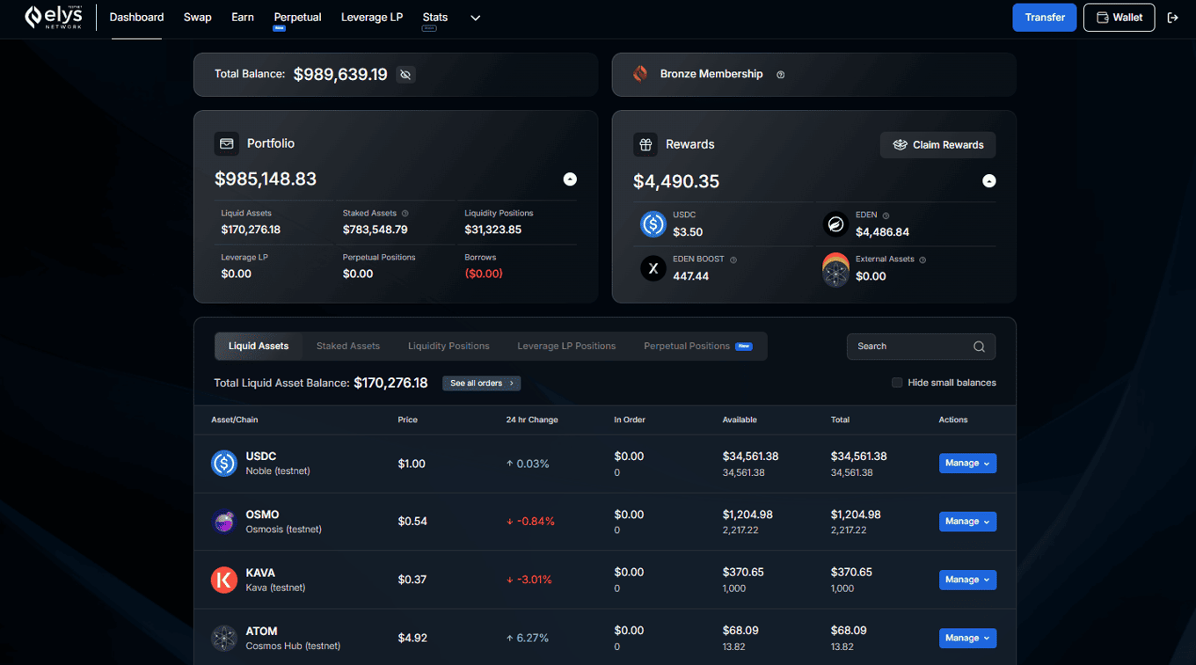The width and height of the screenshot is (1196, 665).
Task: Open Manage dropdown for USDC
Action: point(967,463)
